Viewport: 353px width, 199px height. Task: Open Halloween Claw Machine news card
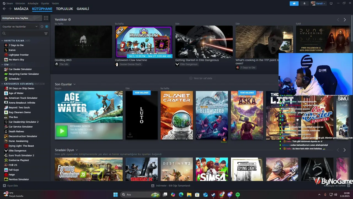click(144, 42)
